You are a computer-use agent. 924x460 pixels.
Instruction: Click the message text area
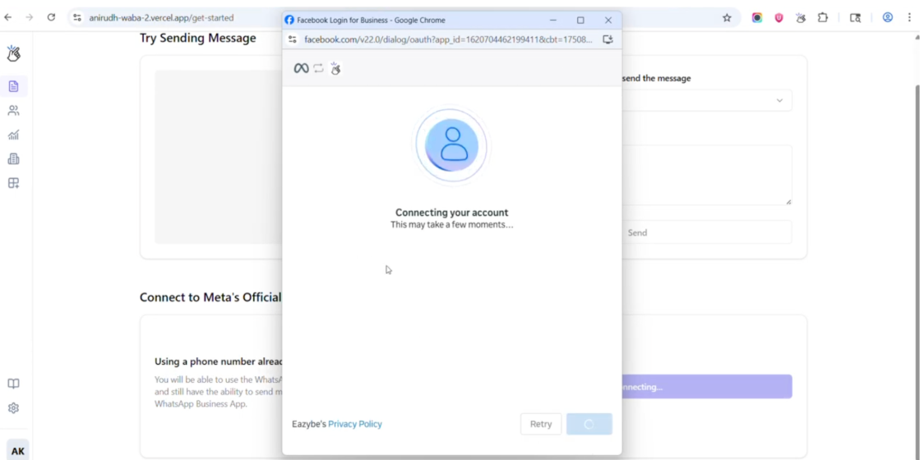coord(706,175)
